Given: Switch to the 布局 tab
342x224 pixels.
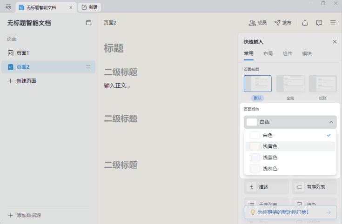Looking at the screenshot, I should [x=268, y=53].
